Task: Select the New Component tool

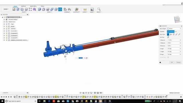Action: (65, 9)
